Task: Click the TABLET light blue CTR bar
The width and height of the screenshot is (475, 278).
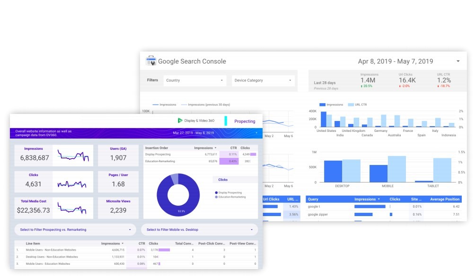Action: tap(442, 170)
